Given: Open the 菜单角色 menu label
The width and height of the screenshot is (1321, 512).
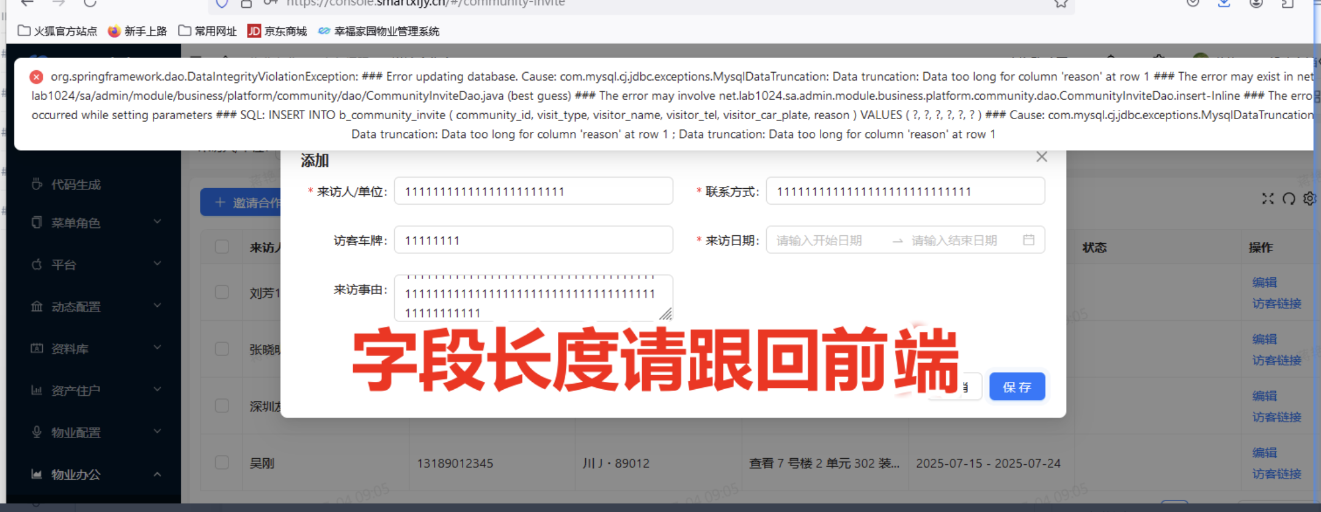Looking at the screenshot, I should point(76,223).
